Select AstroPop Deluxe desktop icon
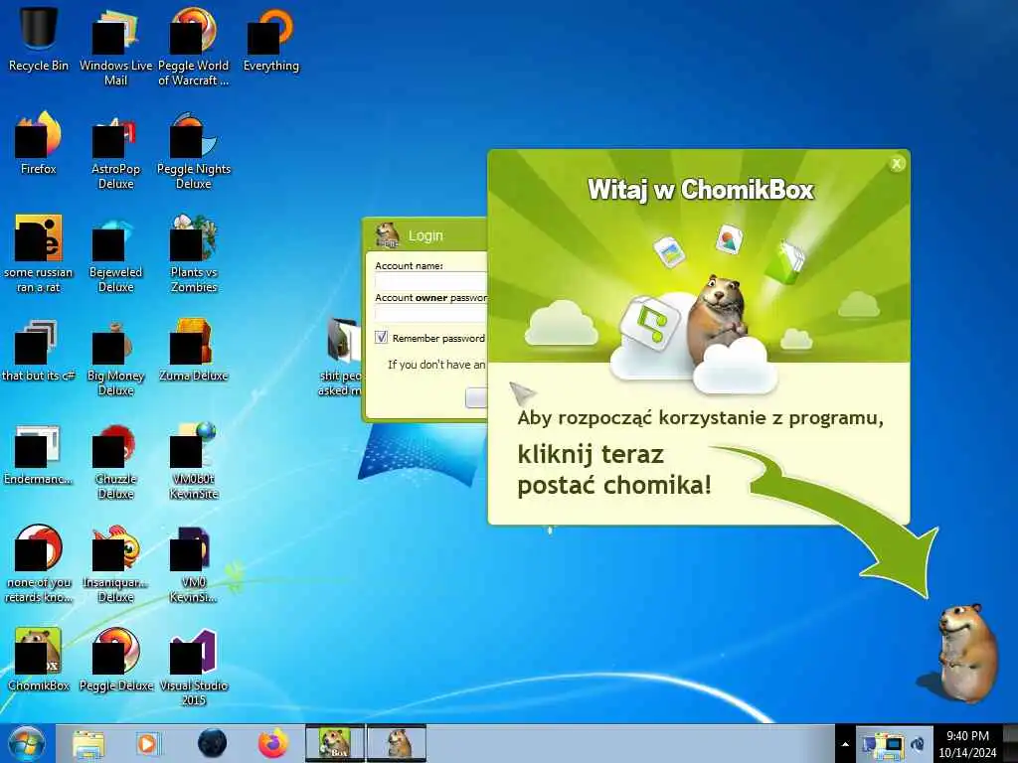The width and height of the screenshot is (1018, 763). point(115,151)
